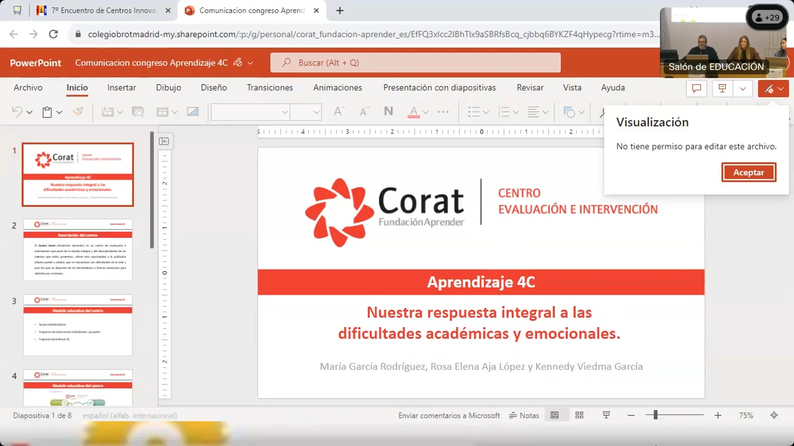Click the fit slide to window icon

pos(774,415)
